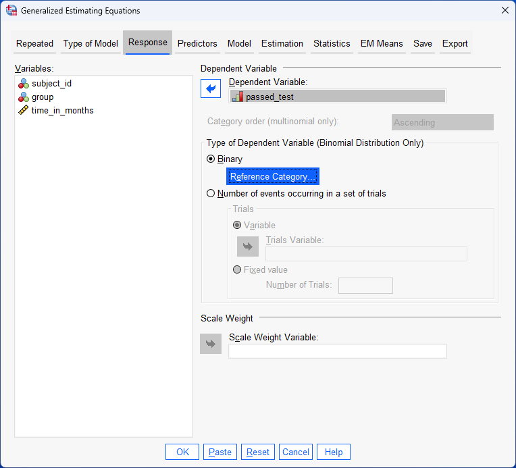The height and width of the screenshot is (468, 516).
Task: Click the Reset button
Action: coord(258,452)
